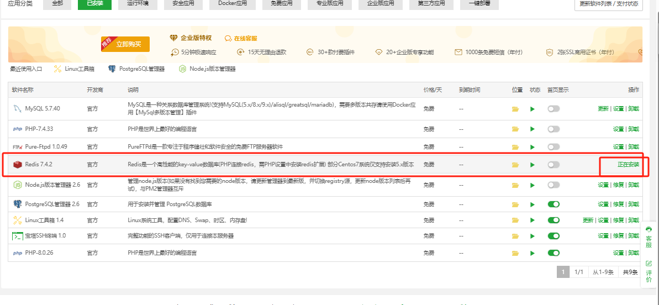The height and width of the screenshot is (305, 659).
Task: Open folder location for Pure-Ftpd 1.0.49
Action: [x=515, y=147]
